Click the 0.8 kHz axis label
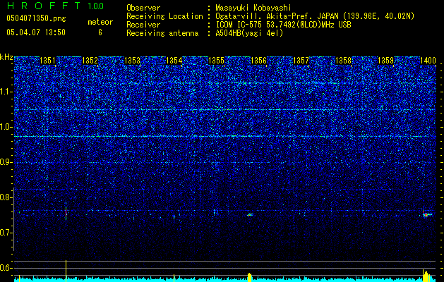The width and height of the screenshot is (444, 282). pyautogui.click(x=6, y=197)
